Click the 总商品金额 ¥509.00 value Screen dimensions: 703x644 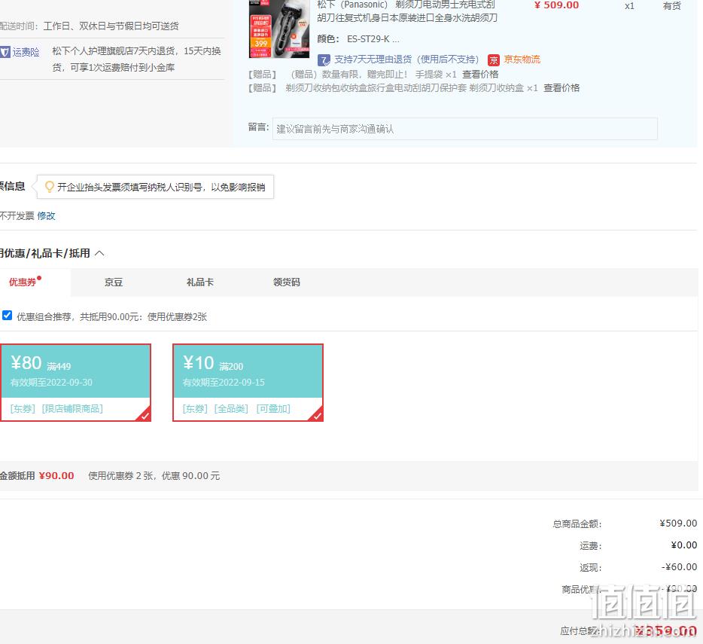pos(678,523)
